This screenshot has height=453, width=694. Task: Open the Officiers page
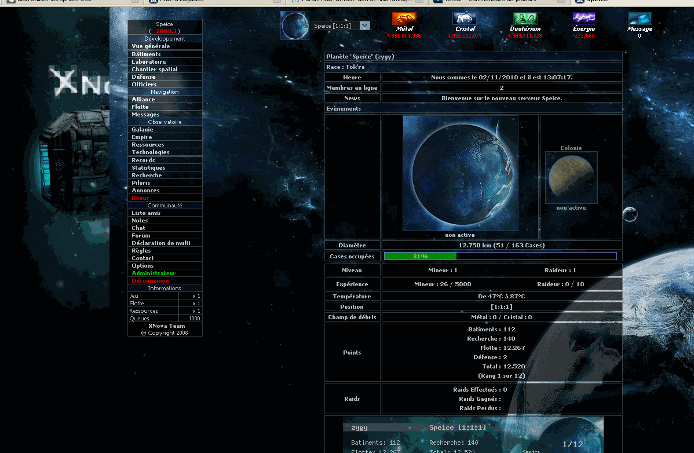point(144,84)
